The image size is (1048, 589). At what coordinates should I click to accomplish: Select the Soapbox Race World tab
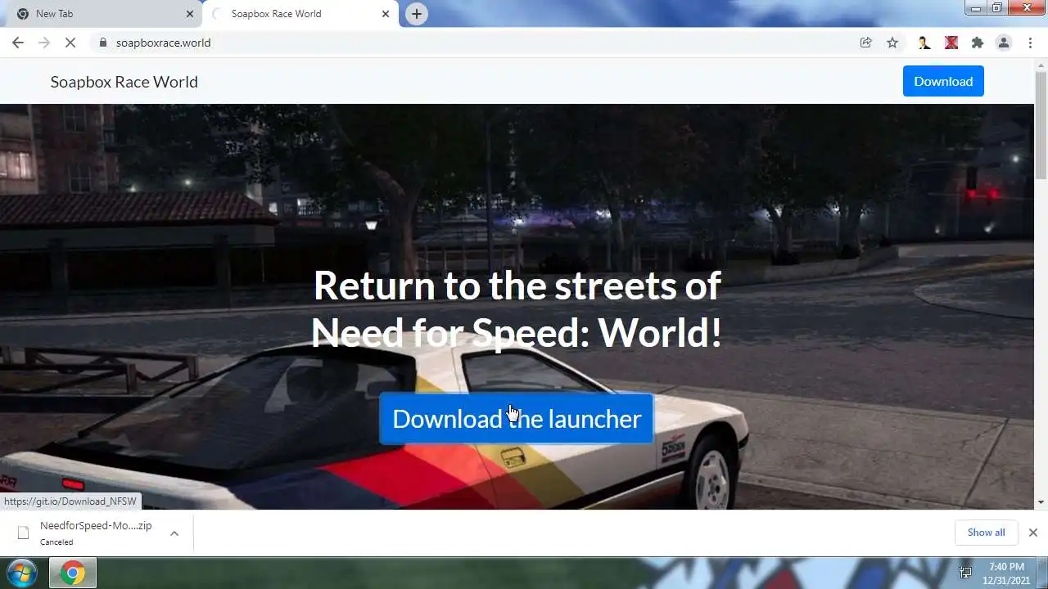[300, 14]
